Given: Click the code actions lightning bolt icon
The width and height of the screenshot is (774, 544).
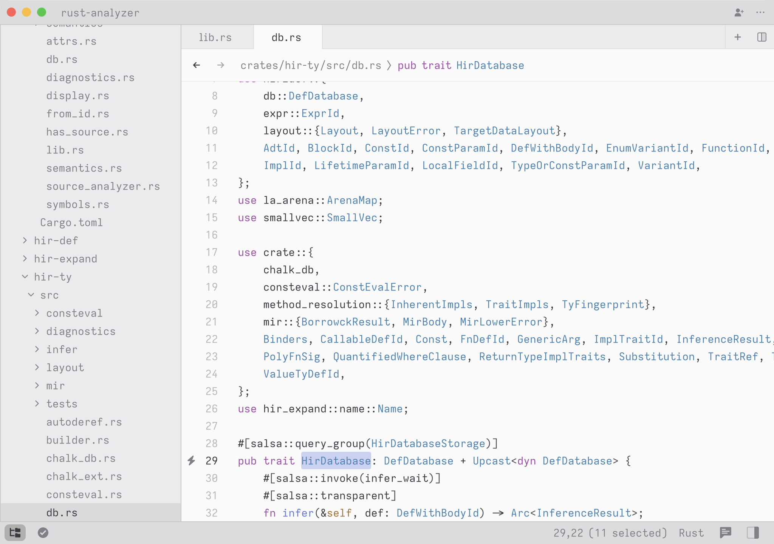Looking at the screenshot, I should [x=192, y=461].
